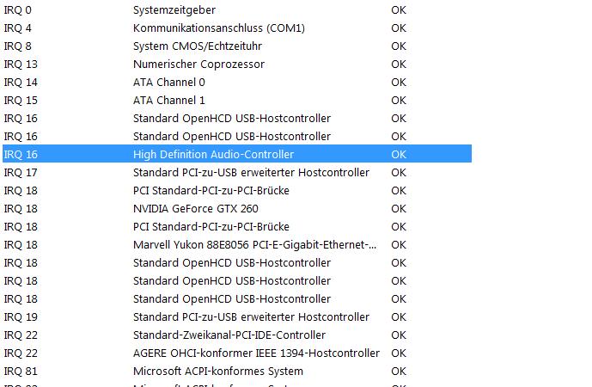Select the first IRQ 16 OpenHCD USB-Hostcontroller row
The height and width of the screenshot is (387, 592).
[x=237, y=119]
